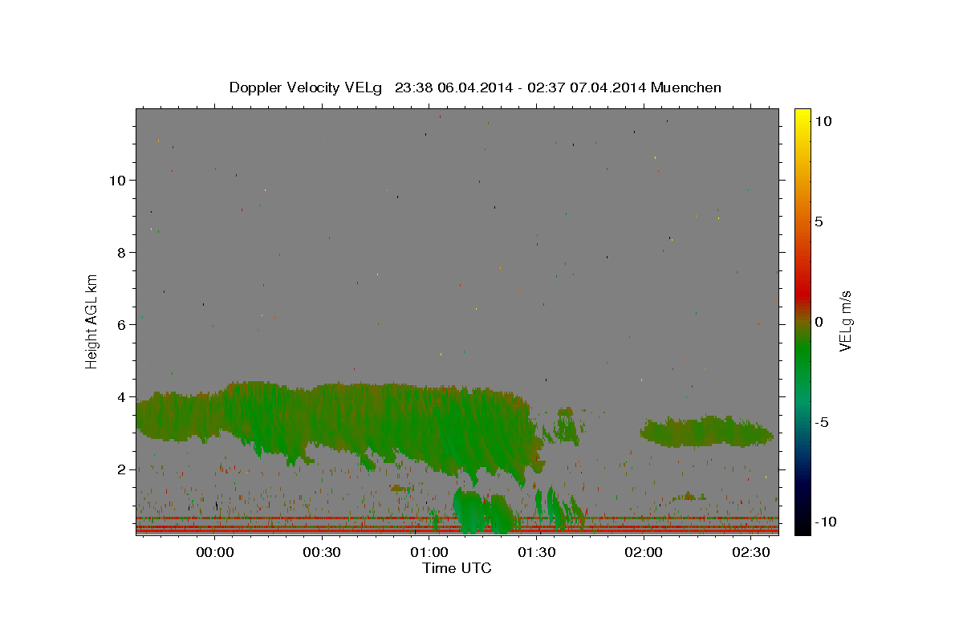Click the height tick label '2'
The height and width of the screenshot is (642, 963).
point(121,469)
